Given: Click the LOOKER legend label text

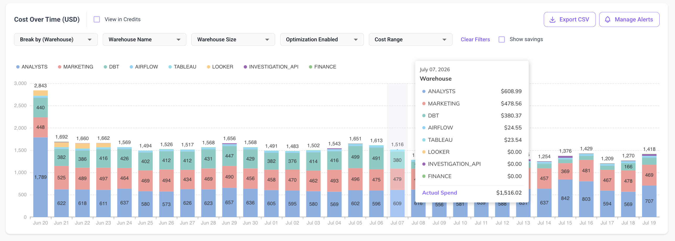Looking at the screenshot, I should coord(222,67).
